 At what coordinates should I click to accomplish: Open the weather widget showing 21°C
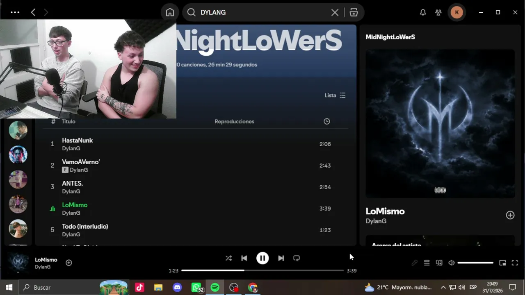point(398,287)
